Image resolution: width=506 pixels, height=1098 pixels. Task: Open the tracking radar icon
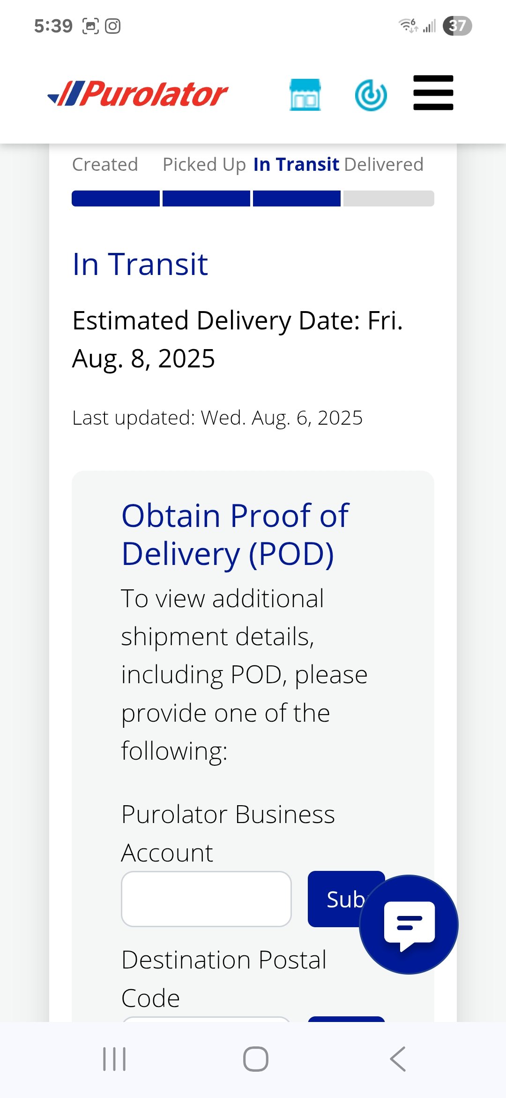(371, 95)
